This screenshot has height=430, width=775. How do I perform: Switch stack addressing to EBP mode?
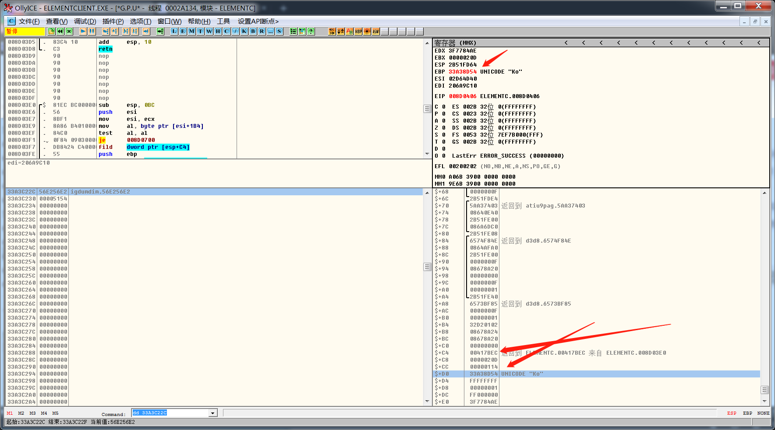[x=747, y=413]
